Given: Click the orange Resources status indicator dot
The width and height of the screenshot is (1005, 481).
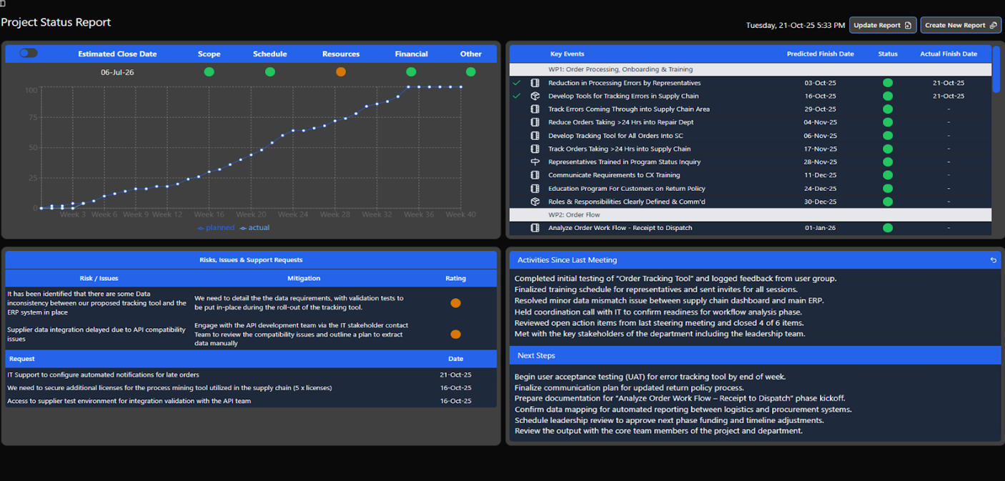Looking at the screenshot, I should pyautogui.click(x=341, y=71).
